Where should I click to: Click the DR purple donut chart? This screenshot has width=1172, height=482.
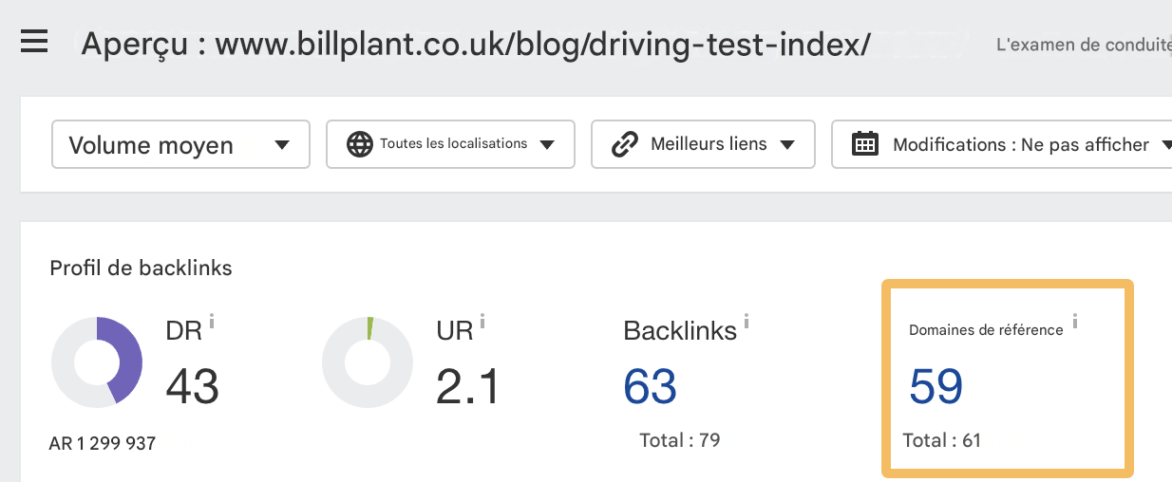(97, 361)
